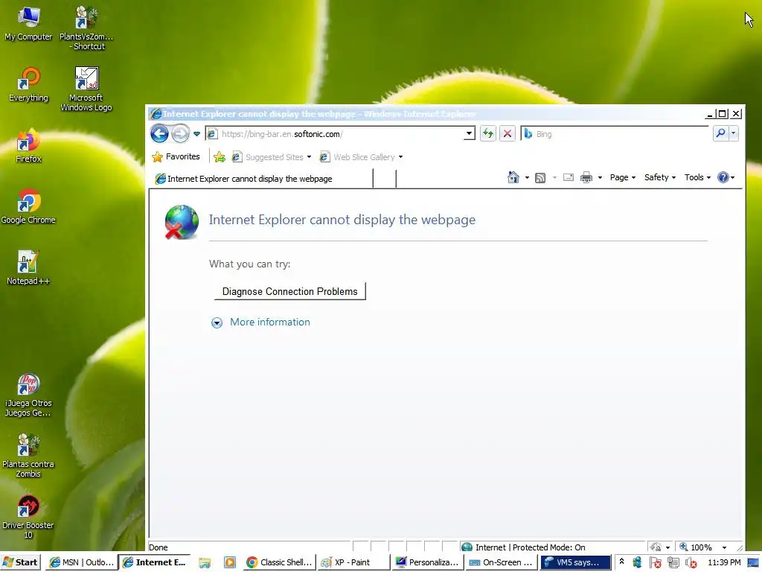This screenshot has height=572, width=762.
Task: Click the 11:39 PM clock
Action: click(x=724, y=562)
